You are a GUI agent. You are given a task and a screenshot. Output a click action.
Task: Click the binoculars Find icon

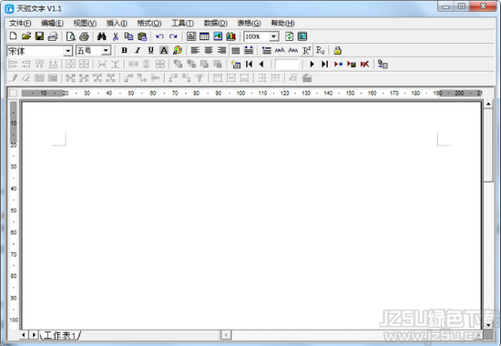(x=102, y=36)
